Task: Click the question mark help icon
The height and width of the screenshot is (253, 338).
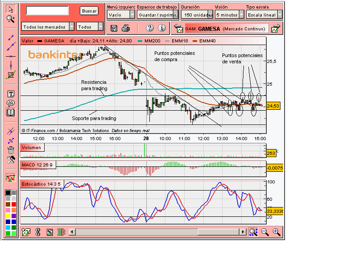Action: pyautogui.click(x=149, y=28)
